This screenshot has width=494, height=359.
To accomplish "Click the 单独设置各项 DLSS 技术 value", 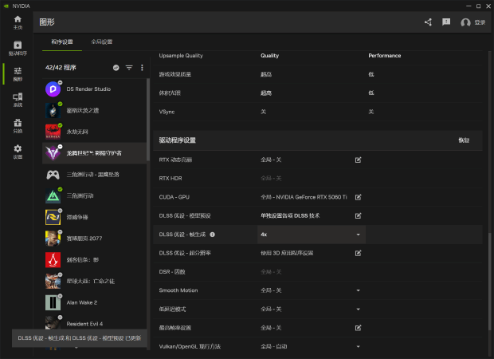I will [290, 215].
